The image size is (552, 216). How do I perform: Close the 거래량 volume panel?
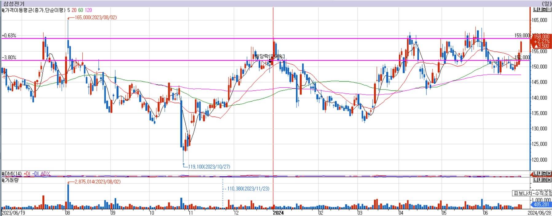549,180
